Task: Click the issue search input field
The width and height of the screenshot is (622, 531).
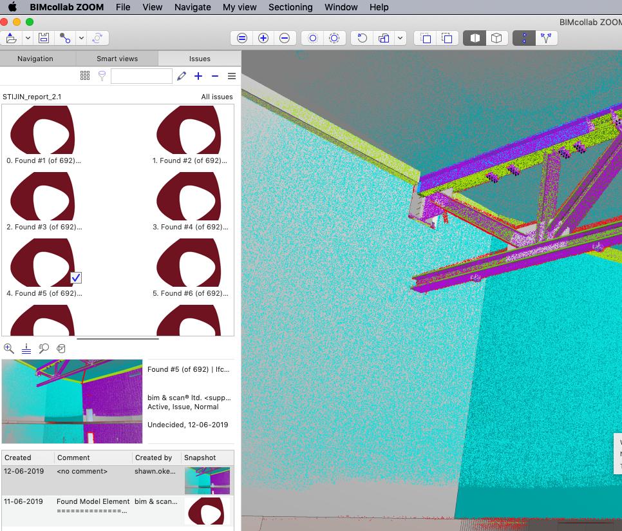Action: pos(141,76)
